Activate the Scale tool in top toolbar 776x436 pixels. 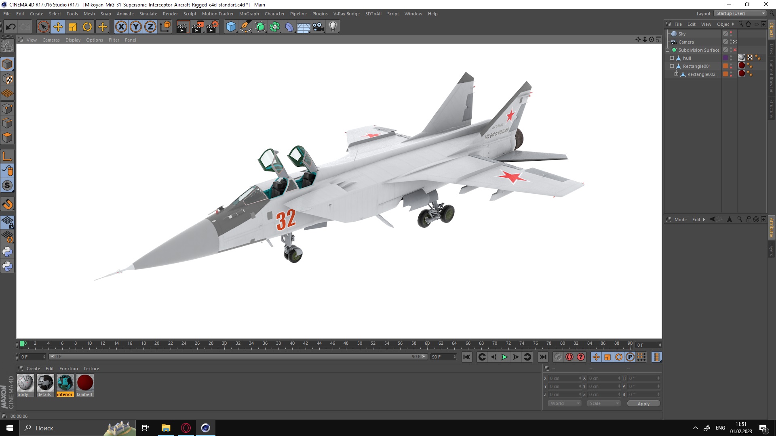click(73, 27)
